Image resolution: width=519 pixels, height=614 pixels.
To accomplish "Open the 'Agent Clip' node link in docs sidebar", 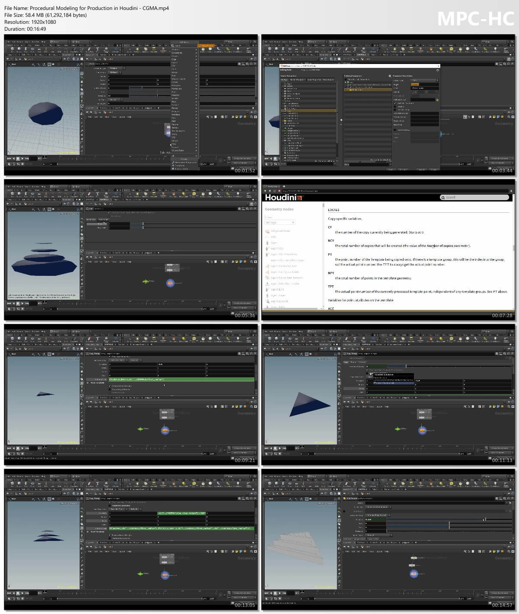I will [277, 249].
